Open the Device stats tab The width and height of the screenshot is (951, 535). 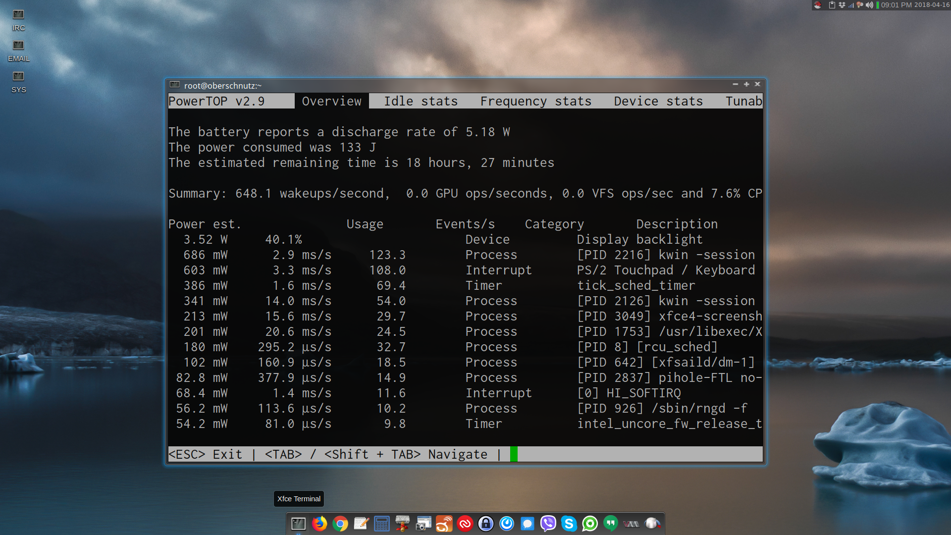(658, 101)
